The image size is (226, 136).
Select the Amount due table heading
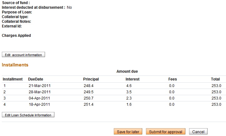click(x=127, y=71)
